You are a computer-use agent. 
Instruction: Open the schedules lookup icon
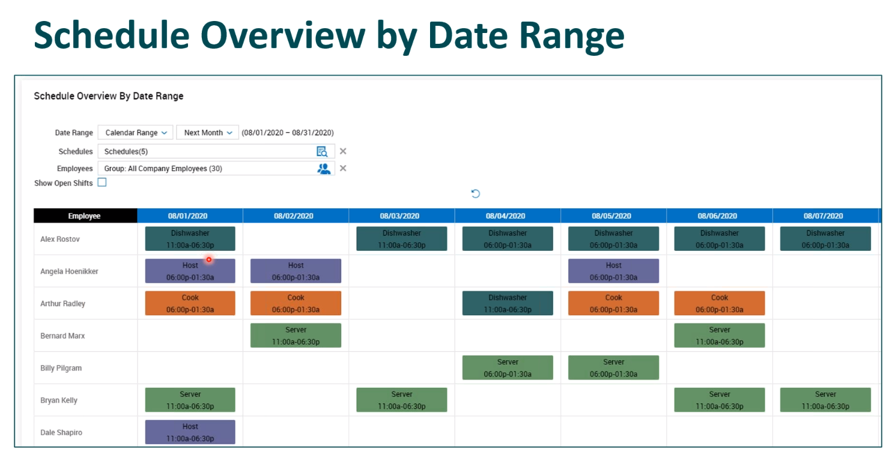pos(322,151)
